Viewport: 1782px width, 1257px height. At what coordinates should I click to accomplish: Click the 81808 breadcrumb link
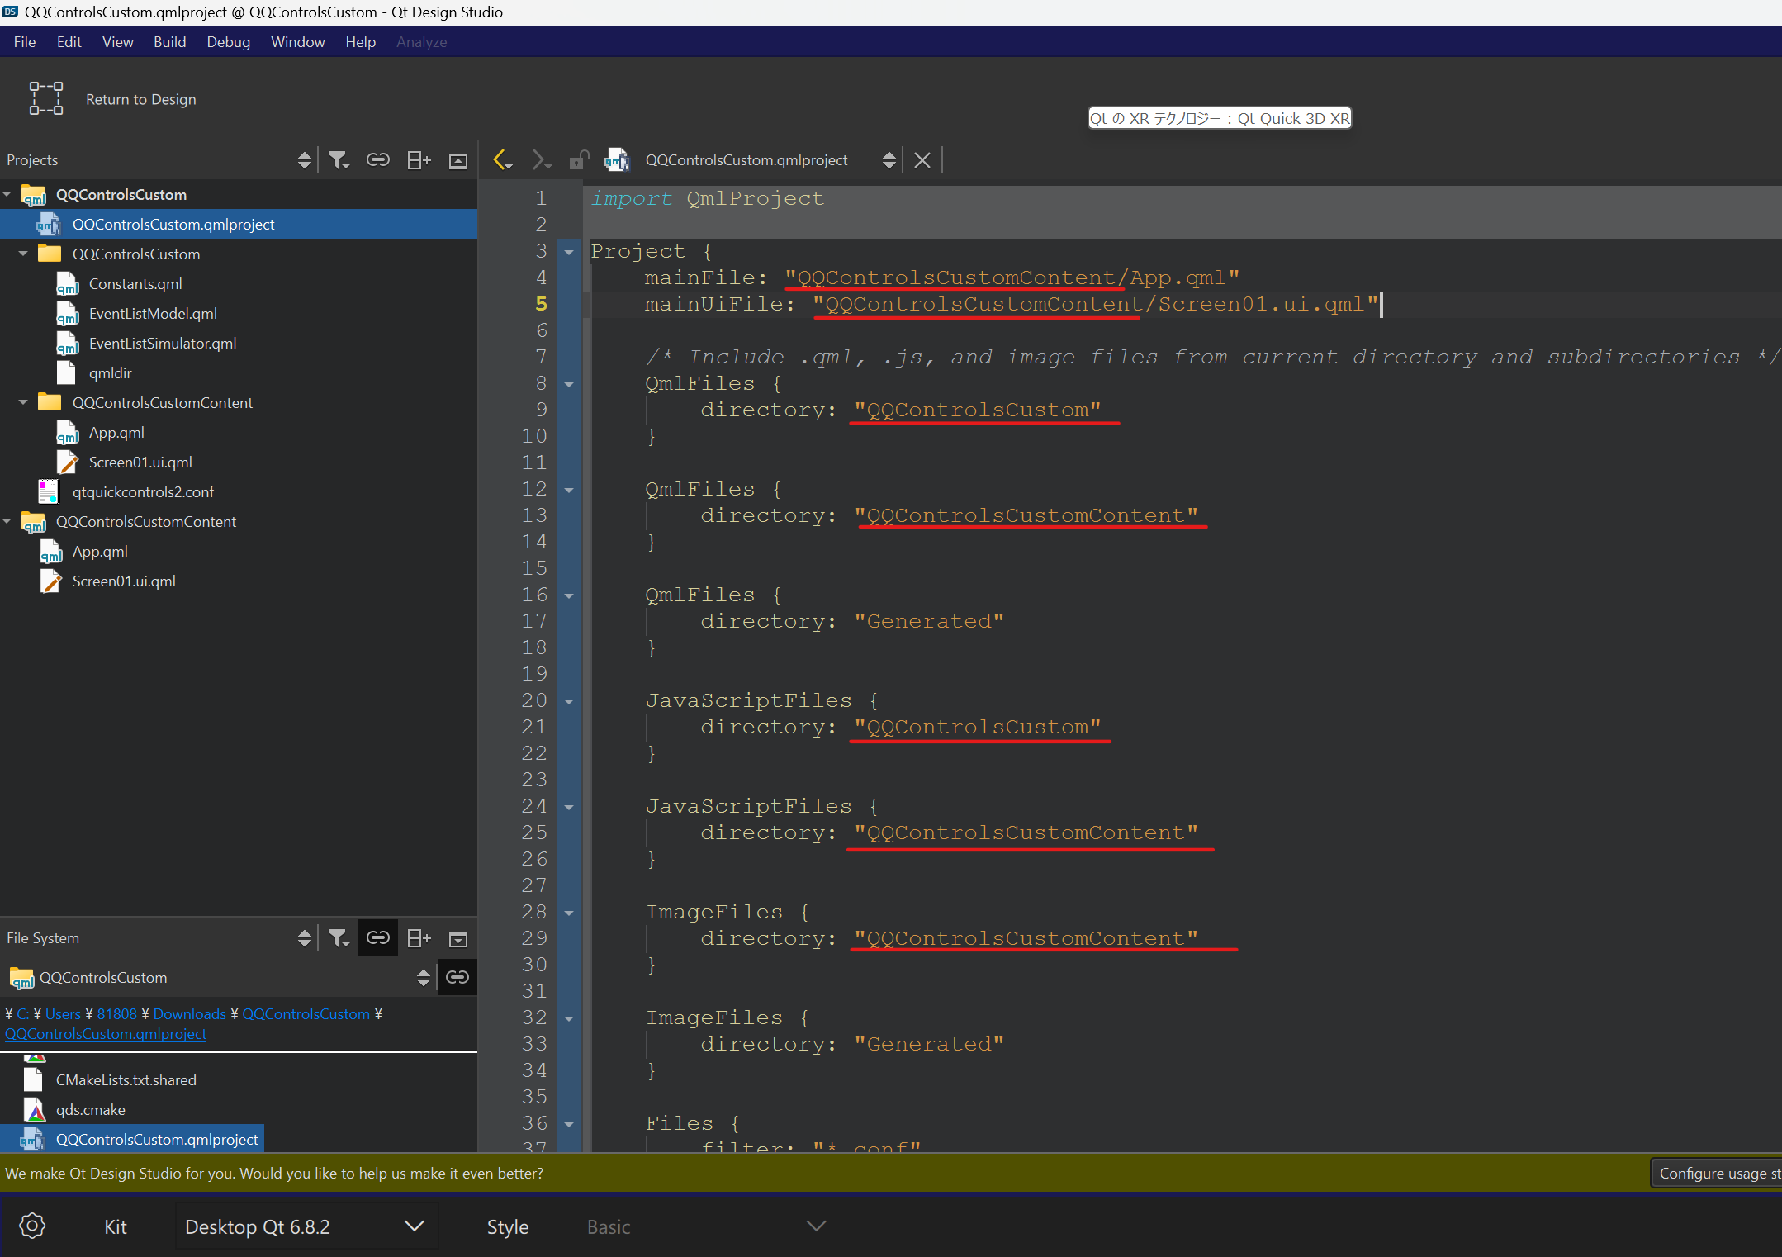pyautogui.click(x=116, y=1013)
